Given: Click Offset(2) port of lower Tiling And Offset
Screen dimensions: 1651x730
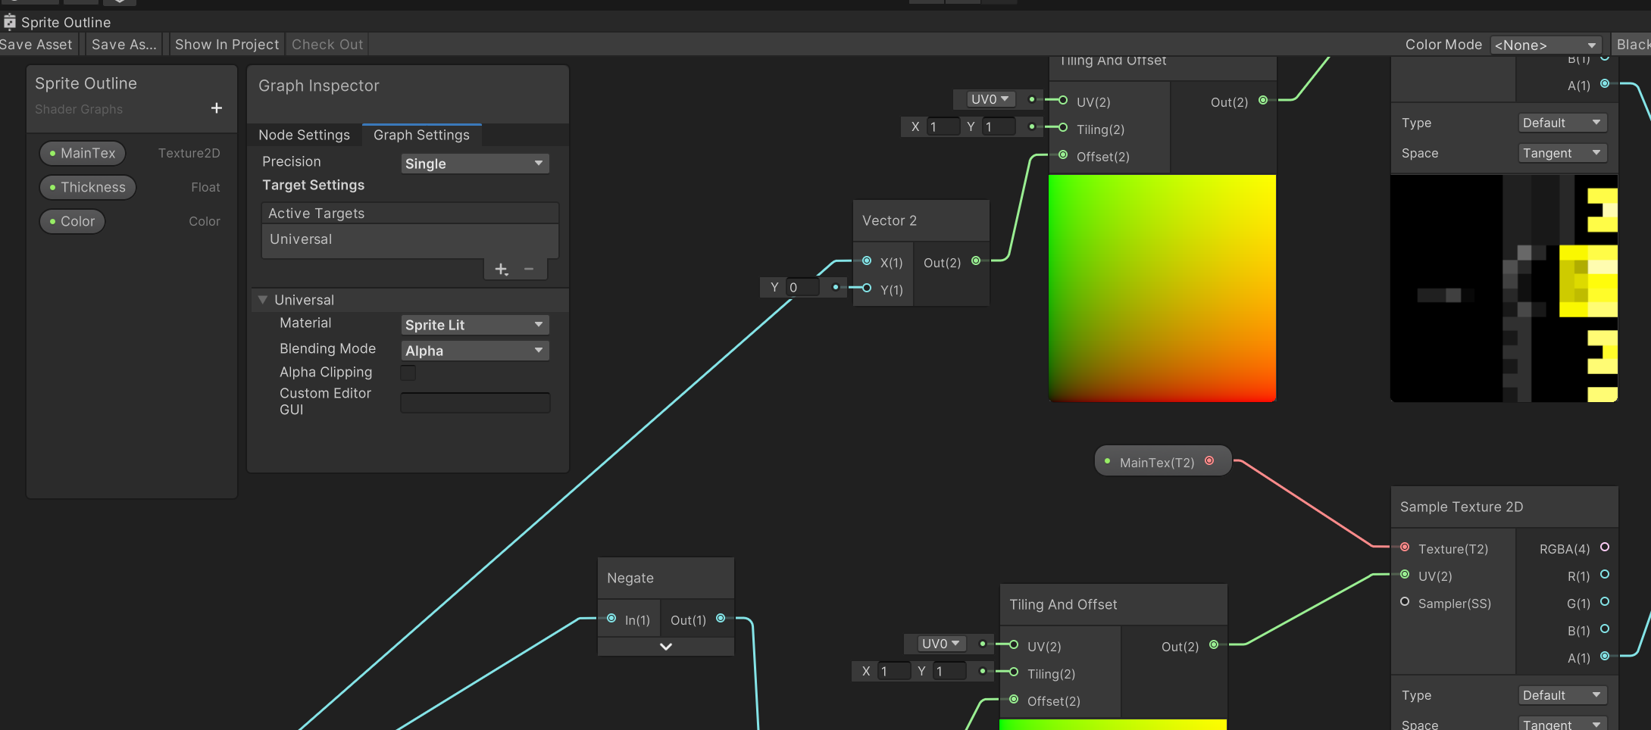Looking at the screenshot, I should pos(1014,699).
